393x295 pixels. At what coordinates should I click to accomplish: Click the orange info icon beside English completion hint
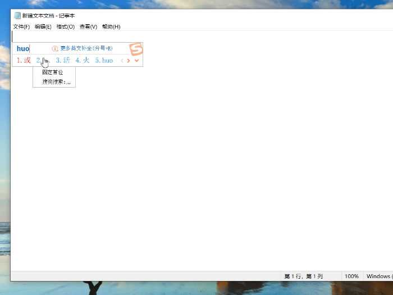point(55,49)
